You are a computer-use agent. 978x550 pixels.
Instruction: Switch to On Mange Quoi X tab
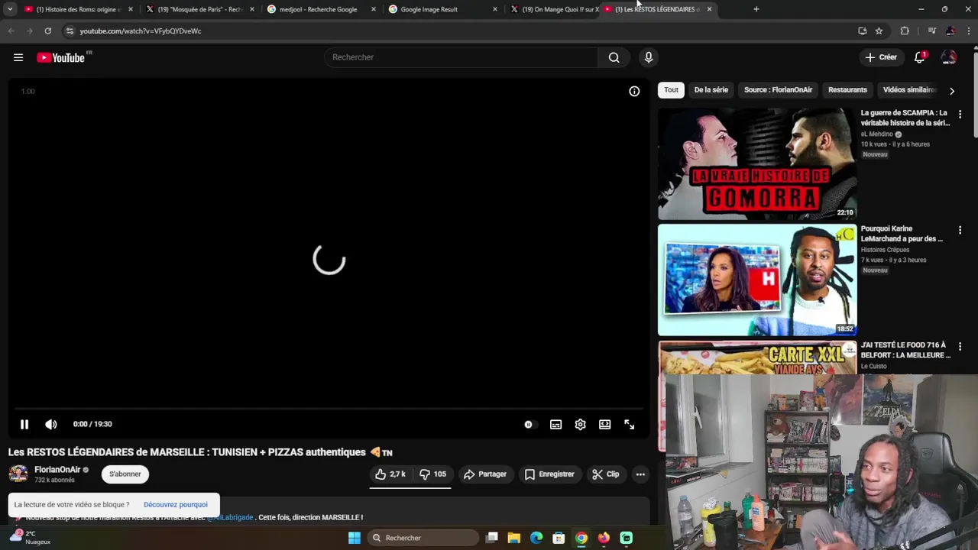[554, 9]
